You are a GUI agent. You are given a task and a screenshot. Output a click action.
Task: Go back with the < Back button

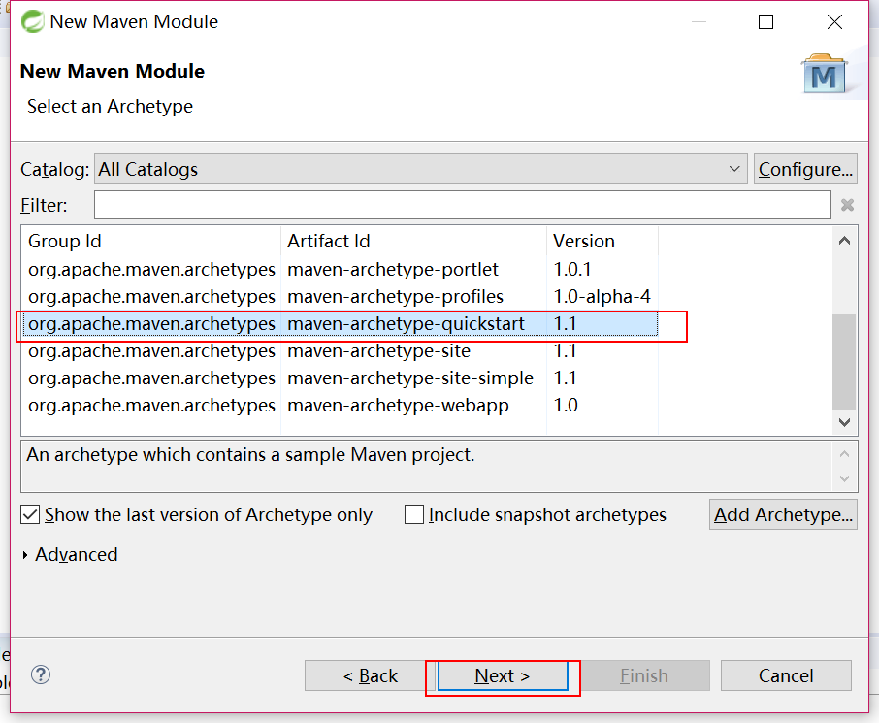[370, 675]
